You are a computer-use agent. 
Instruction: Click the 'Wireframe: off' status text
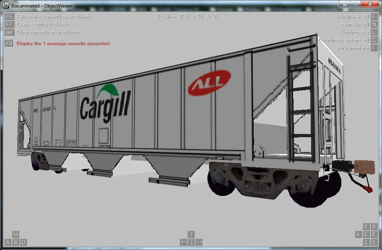pyautogui.click(x=353, y=17)
